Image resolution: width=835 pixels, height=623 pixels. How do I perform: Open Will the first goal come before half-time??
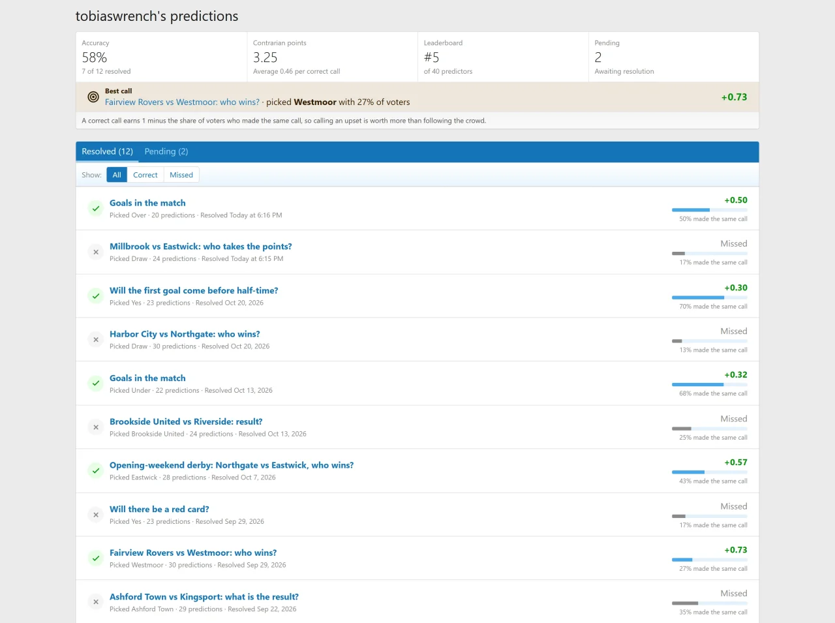click(194, 290)
